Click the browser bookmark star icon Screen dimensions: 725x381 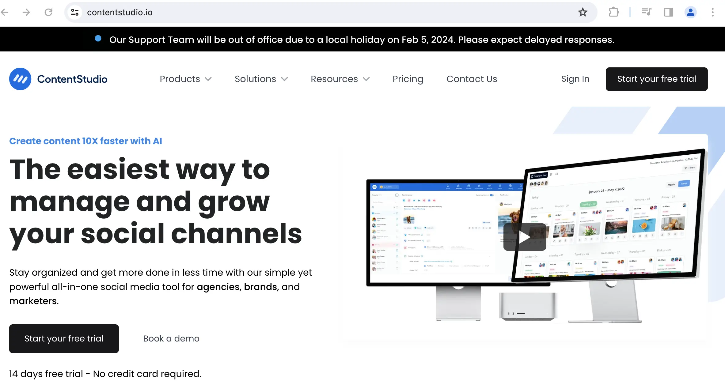click(583, 13)
